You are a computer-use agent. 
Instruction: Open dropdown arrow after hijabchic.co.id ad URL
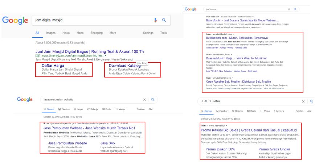pyautogui.click(x=232, y=54)
